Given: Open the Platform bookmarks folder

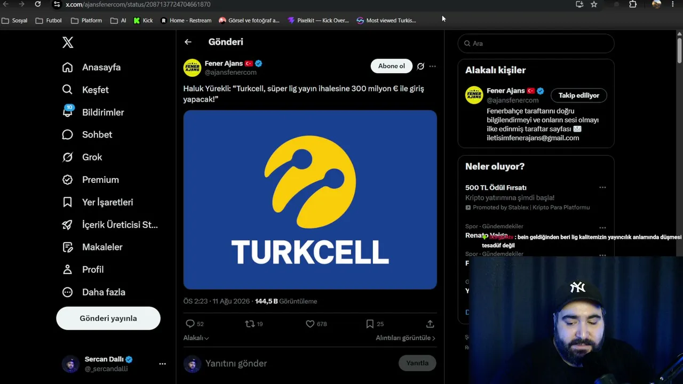Looking at the screenshot, I should [86, 20].
